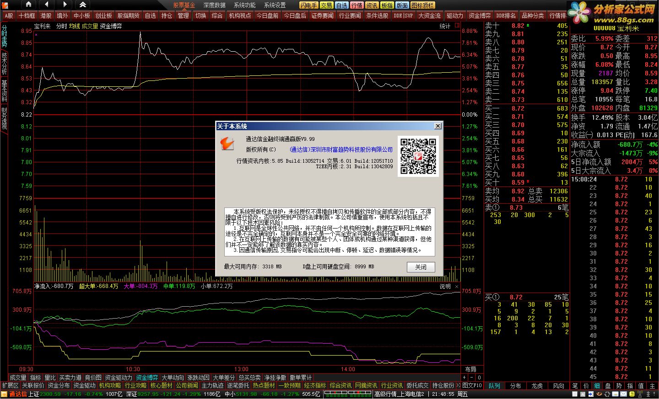Switch indicator to 成交量
The height and width of the screenshot is (399, 659).
pyautogui.click(x=18, y=378)
